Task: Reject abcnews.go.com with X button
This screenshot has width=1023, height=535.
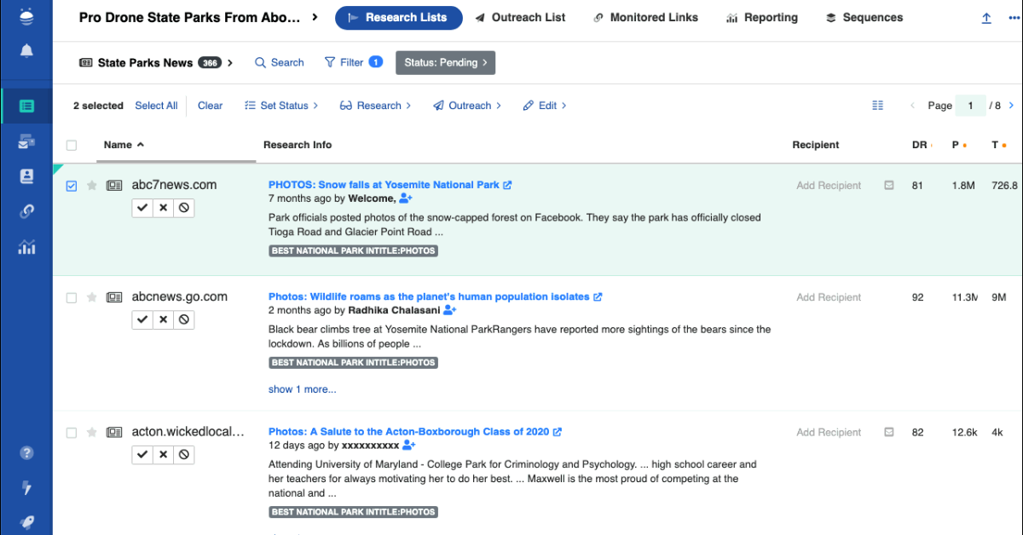Action: point(163,319)
